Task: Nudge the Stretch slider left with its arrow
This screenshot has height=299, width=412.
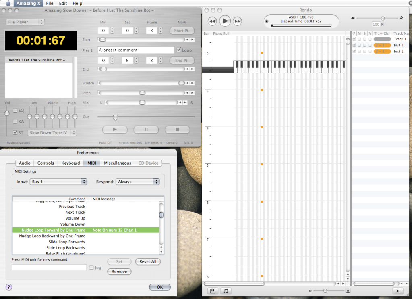Action: tap(187, 83)
